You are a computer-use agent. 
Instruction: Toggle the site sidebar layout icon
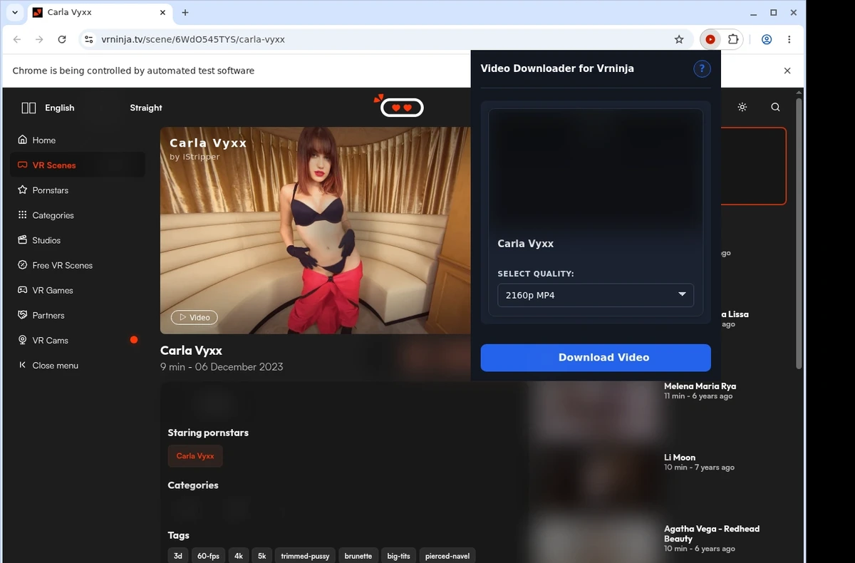[28, 108]
